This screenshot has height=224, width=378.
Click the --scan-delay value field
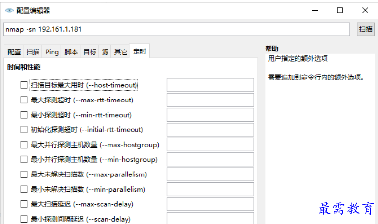211,218
